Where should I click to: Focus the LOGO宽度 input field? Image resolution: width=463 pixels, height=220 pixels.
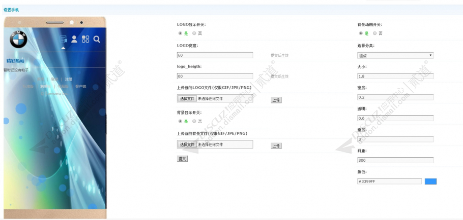point(215,55)
